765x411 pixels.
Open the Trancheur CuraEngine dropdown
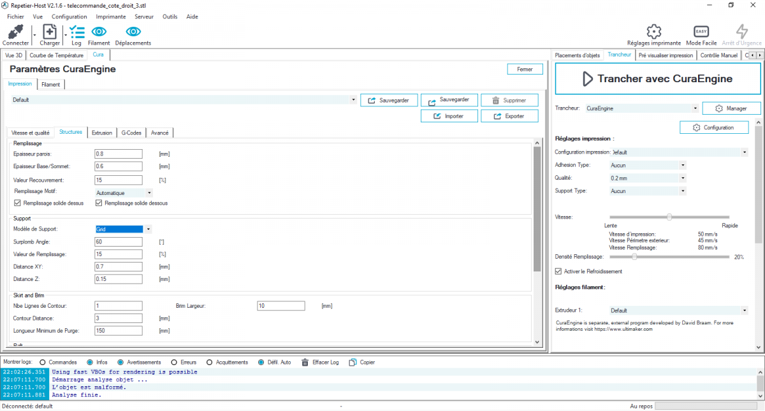pyautogui.click(x=694, y=108)
